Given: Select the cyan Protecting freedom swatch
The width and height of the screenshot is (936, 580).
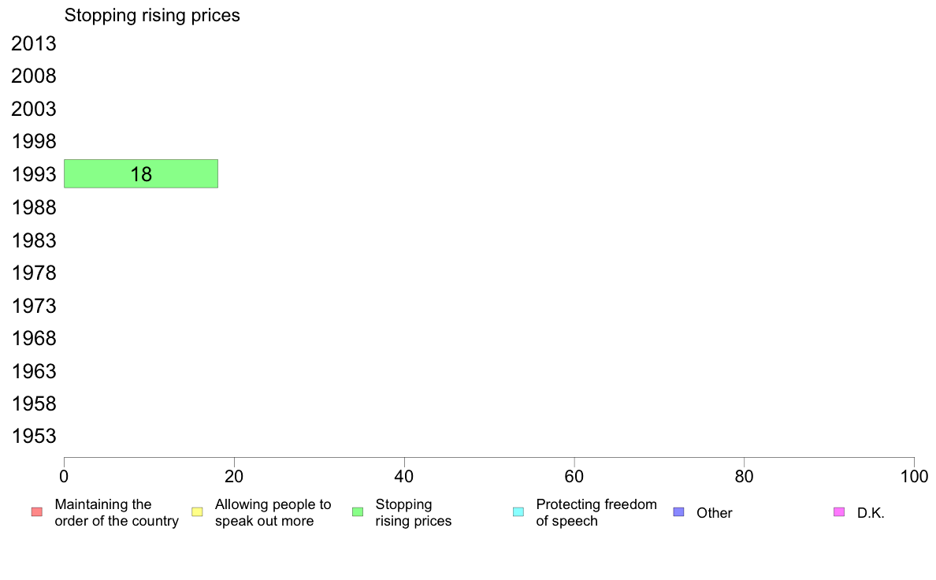Looking at the screenshot, I should click(x=518, y=512).
